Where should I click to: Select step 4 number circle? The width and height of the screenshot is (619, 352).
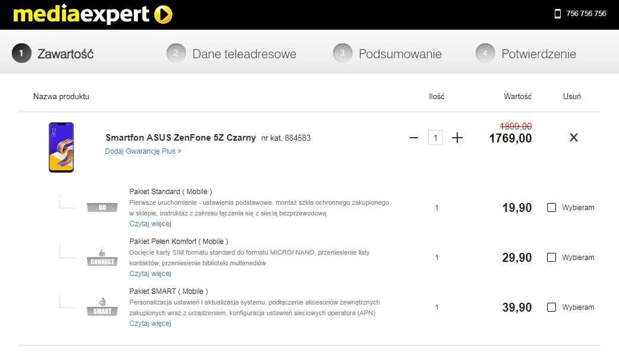[x=485, y=53]
